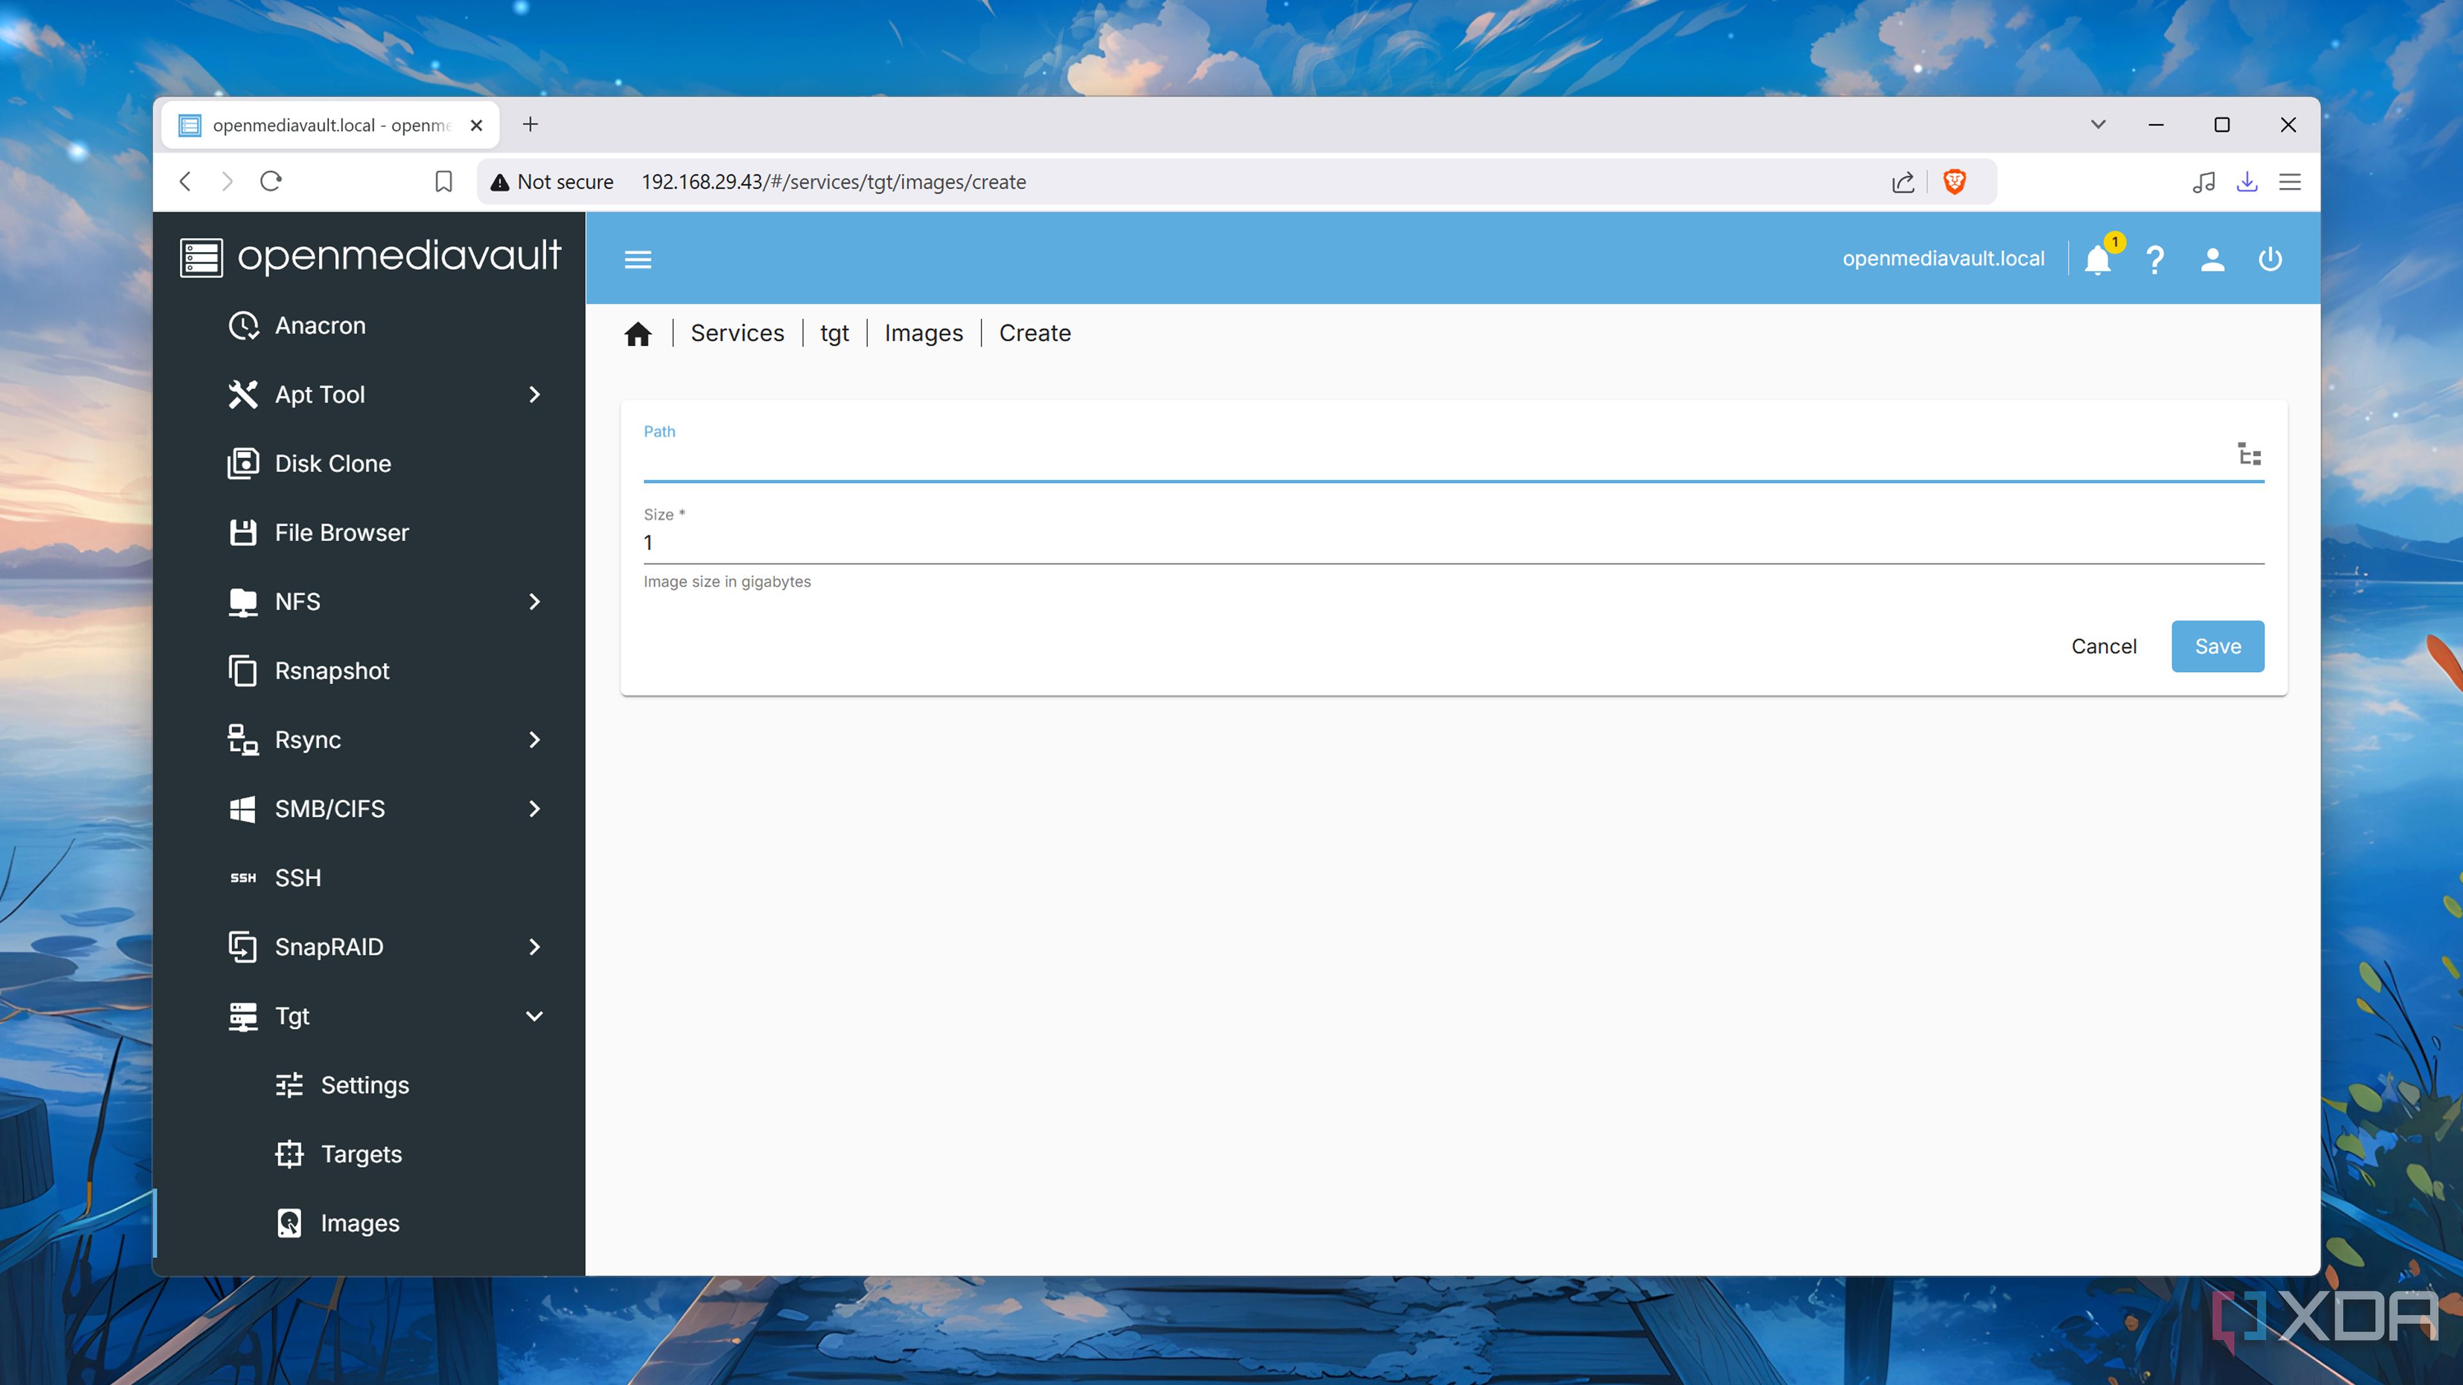2463x1385 pixels.
Task: Bookmark this page
Action: point(444,181)
